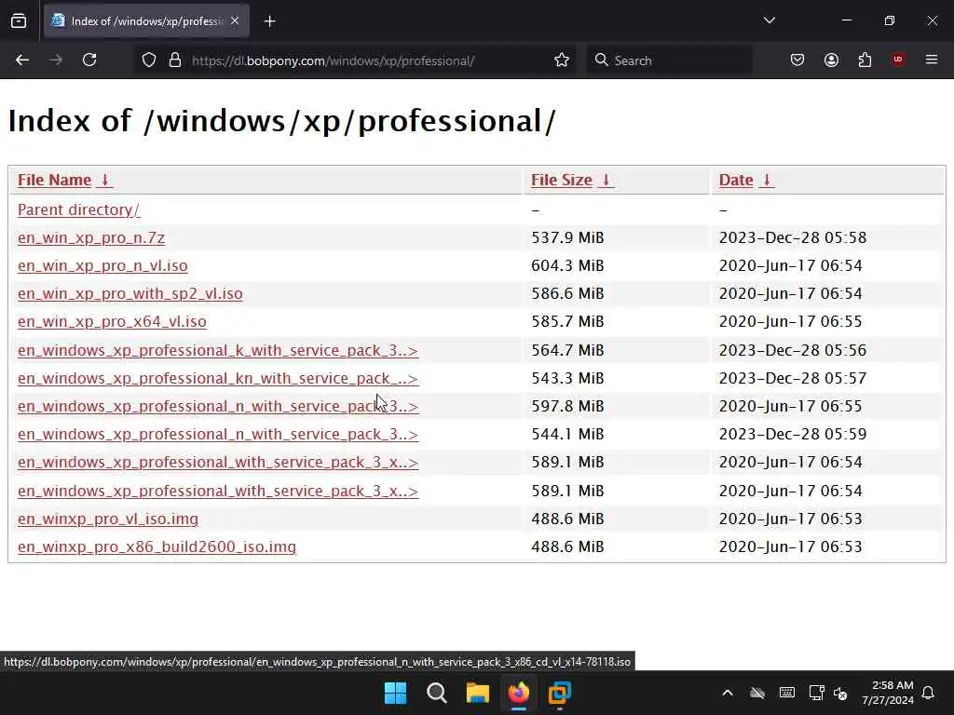Open the professional_n link sized 544.1 MiB

(218, 434)
